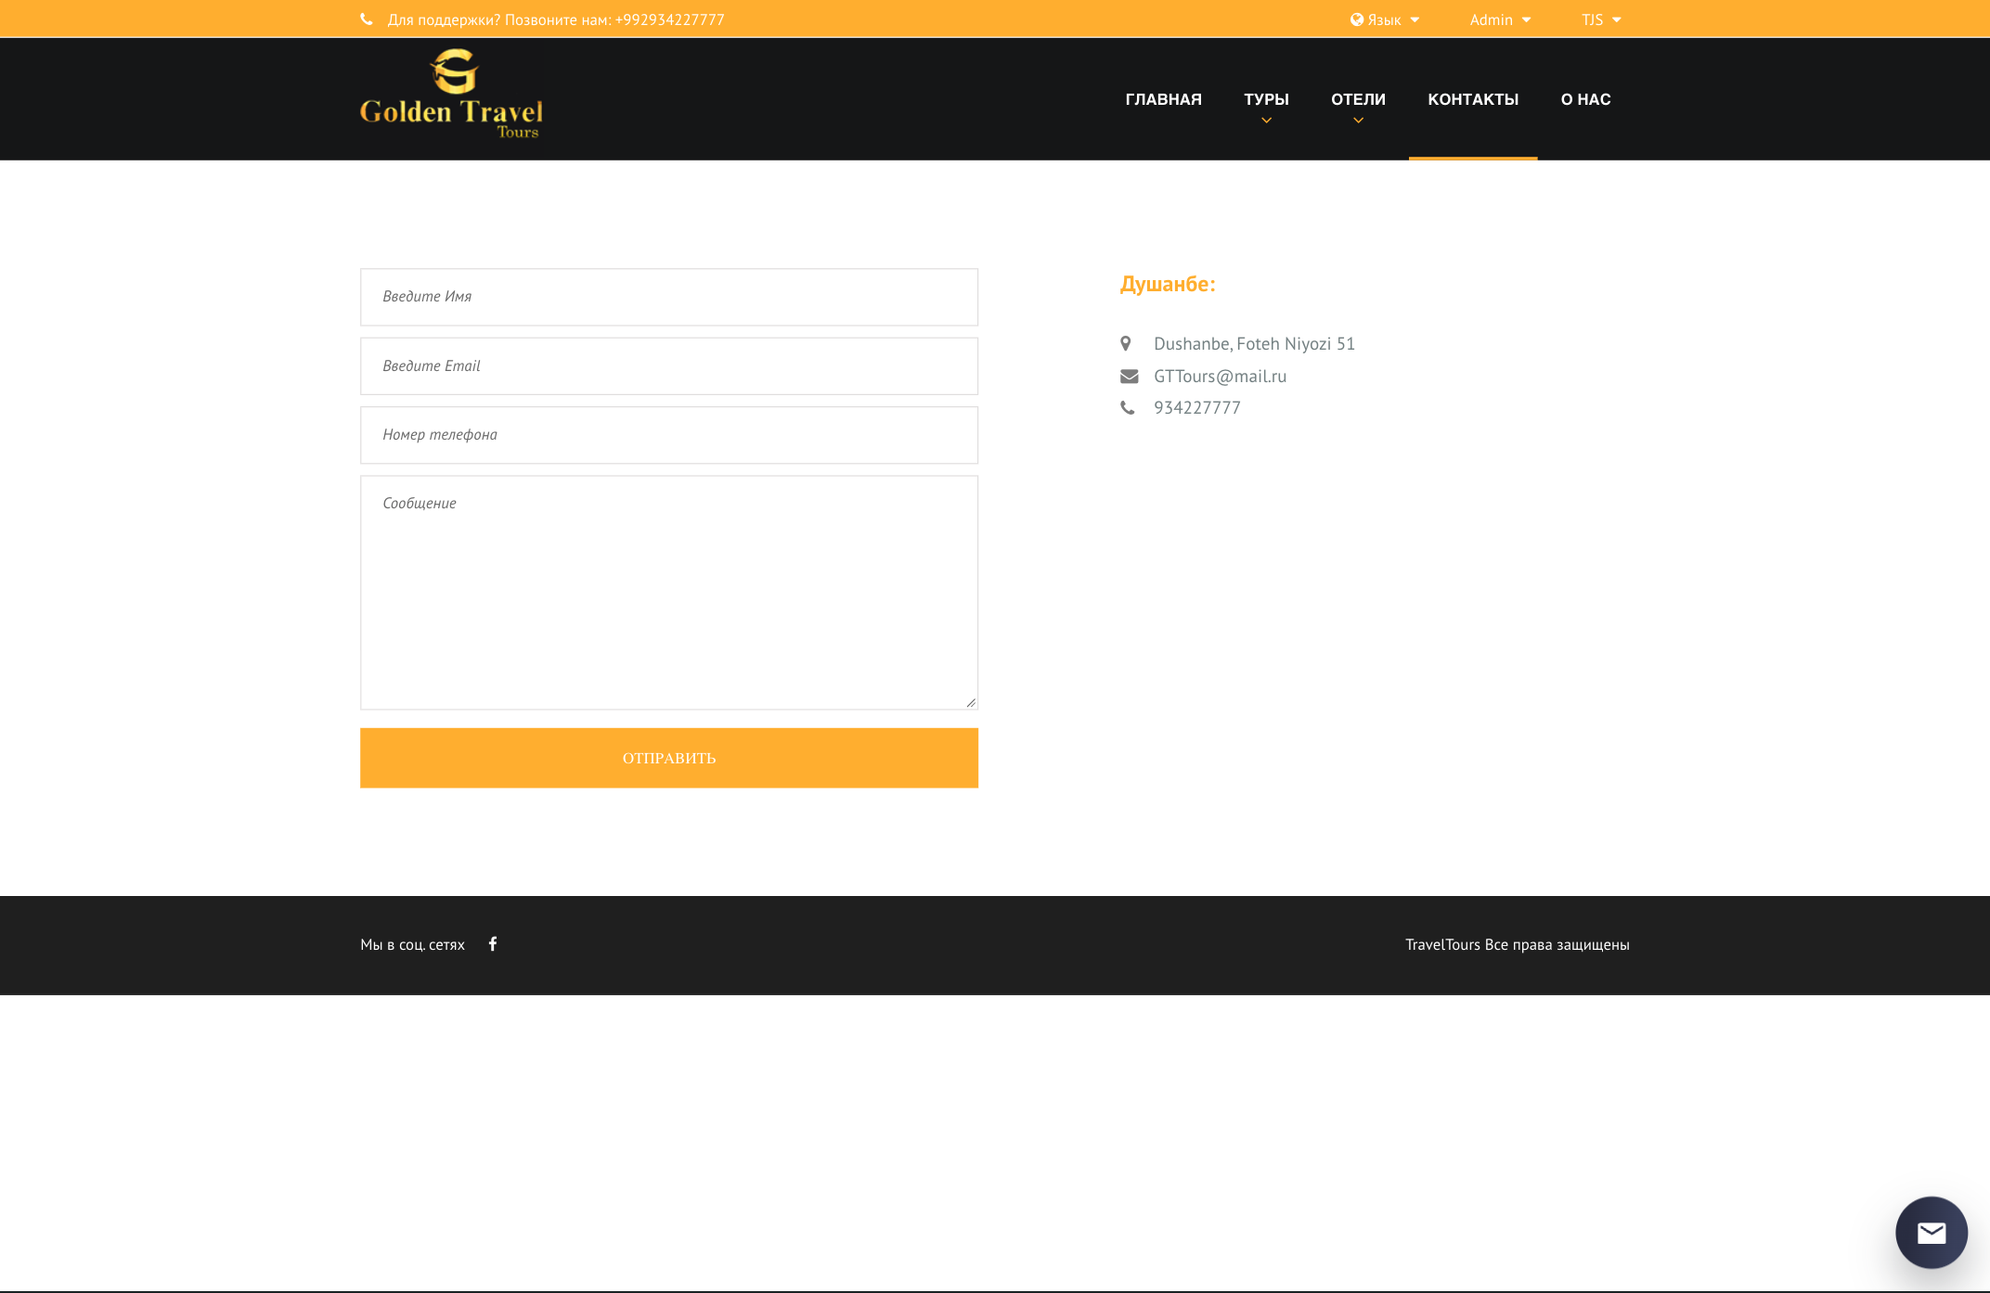Viewport: 1990px width, 1293px height.
Task: Click the Душанбе: heading
Action: tap(1168, 284)
